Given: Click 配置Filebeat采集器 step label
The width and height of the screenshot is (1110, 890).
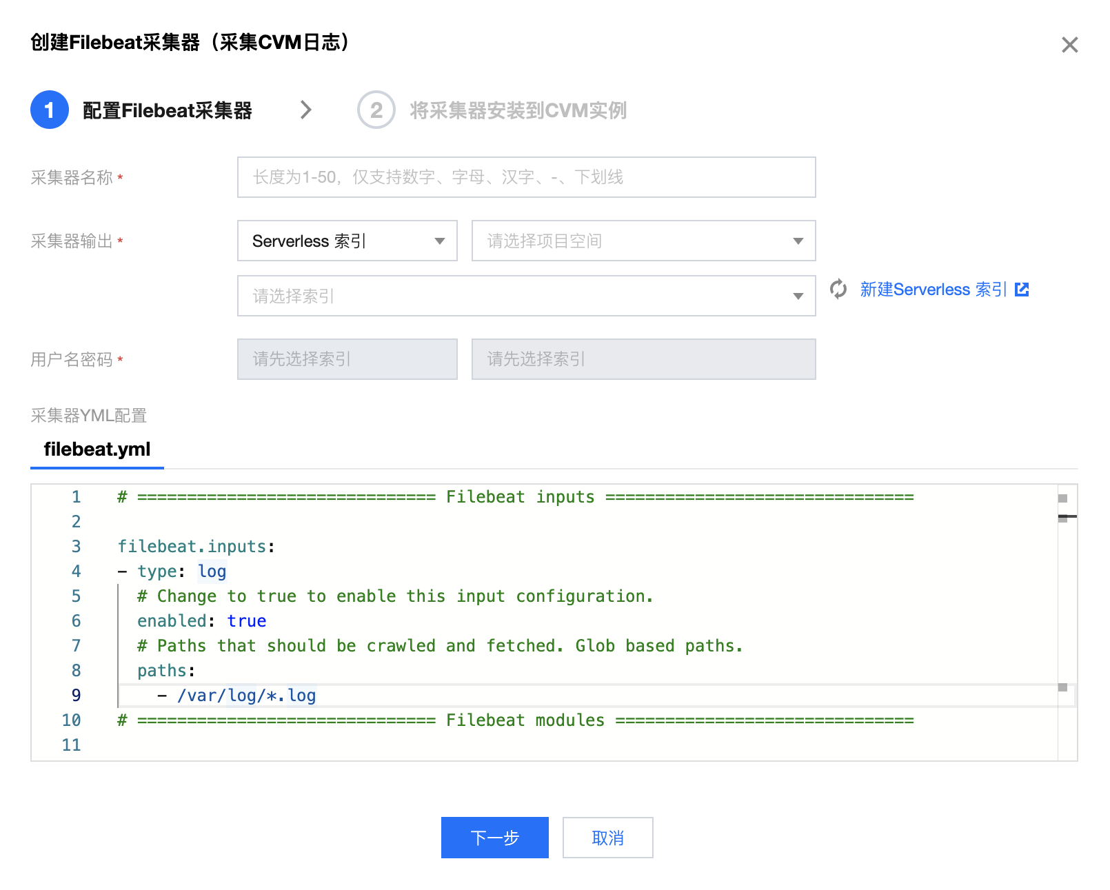Looking at the screenshot, I should [167, 110].
